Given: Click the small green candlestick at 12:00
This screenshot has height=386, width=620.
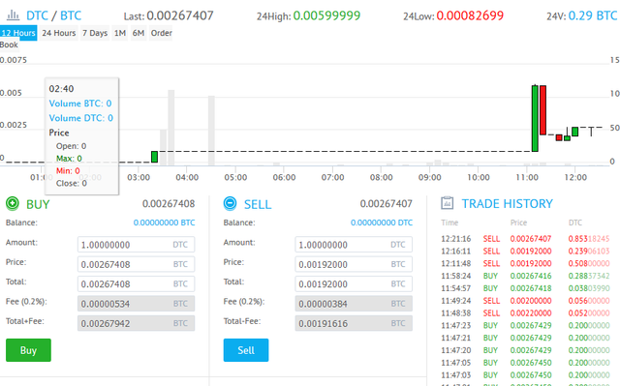Looking at the screenshot, I should point(574,132).
